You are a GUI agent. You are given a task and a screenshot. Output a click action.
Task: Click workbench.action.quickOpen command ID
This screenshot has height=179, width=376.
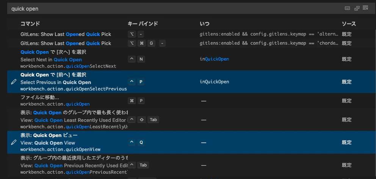(55, 104)
